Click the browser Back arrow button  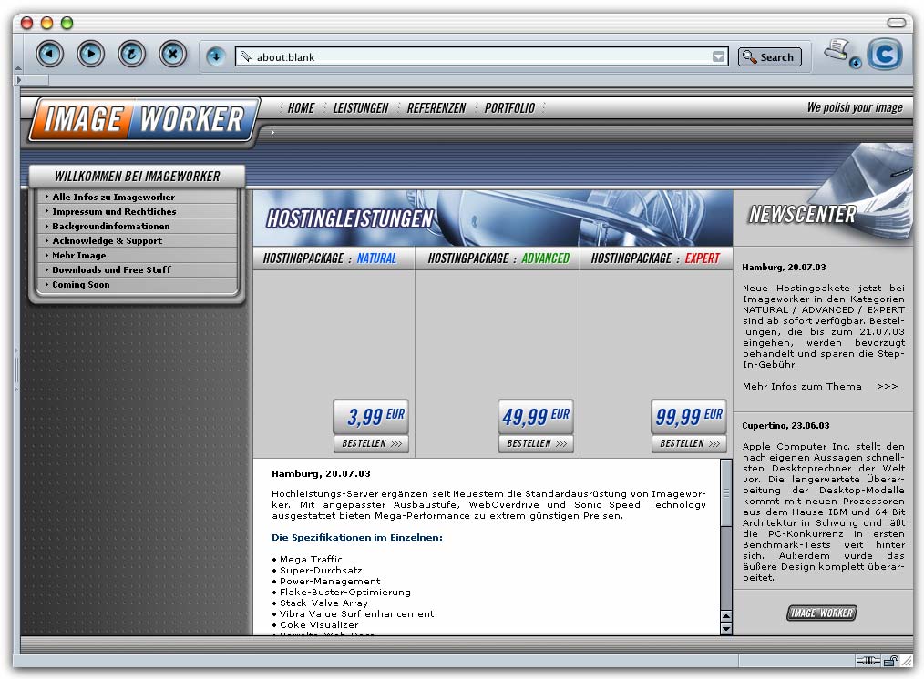coord(50,55)
